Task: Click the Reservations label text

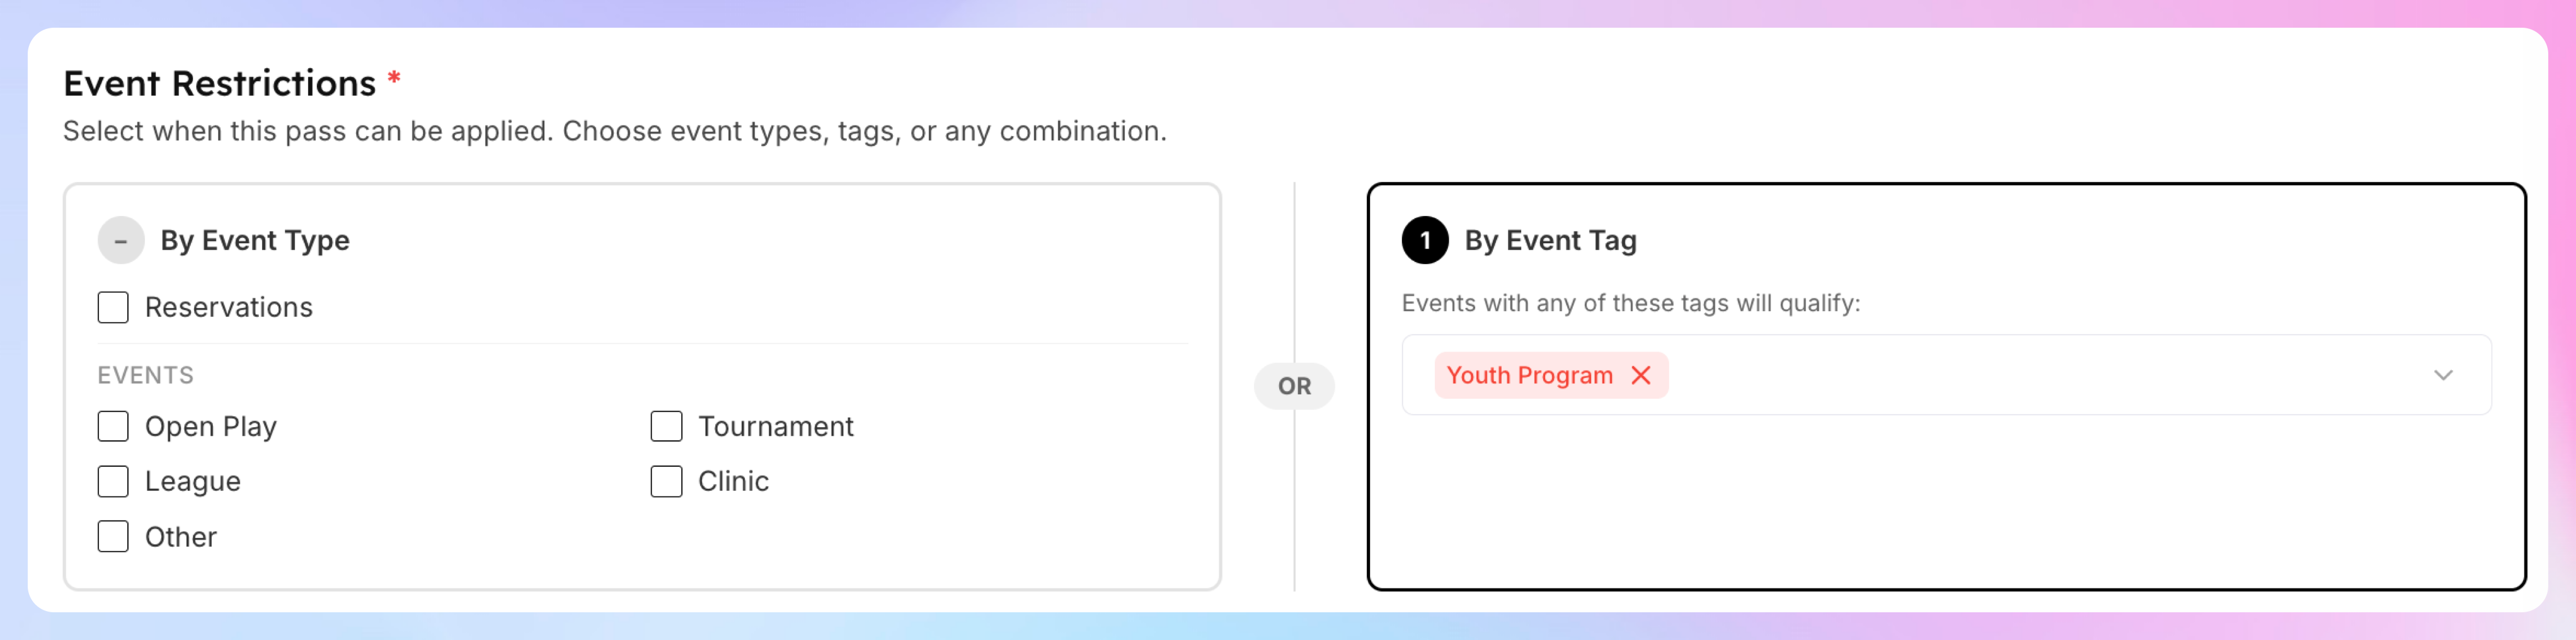Action: point(229,307)
